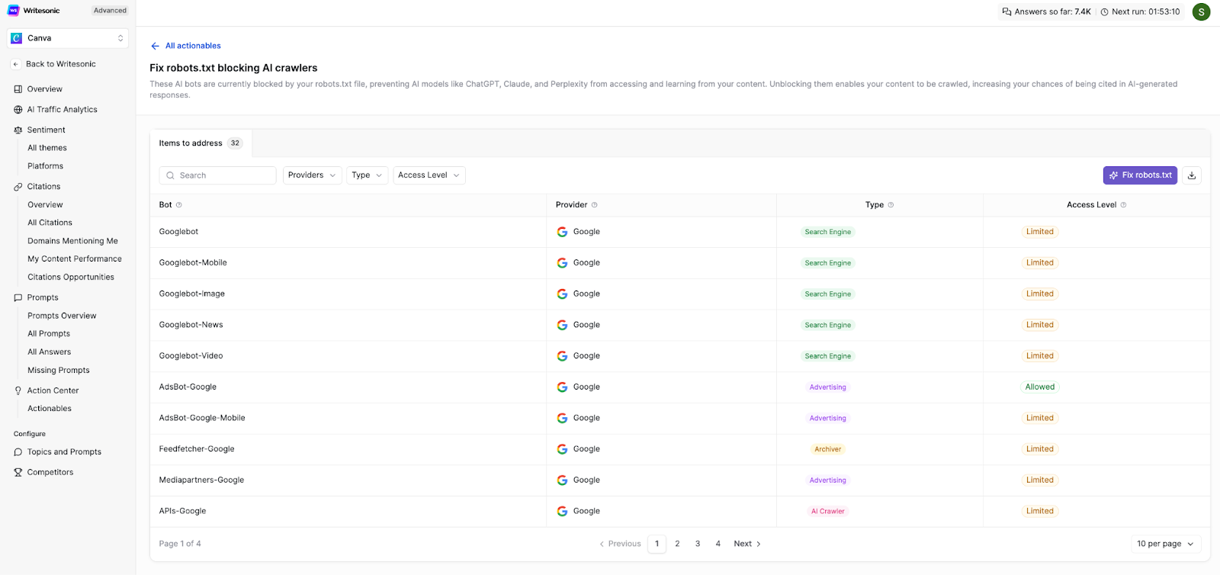
Task: Open AI Traffic Analytics in sidebar
Action: (x=62, y=110)
